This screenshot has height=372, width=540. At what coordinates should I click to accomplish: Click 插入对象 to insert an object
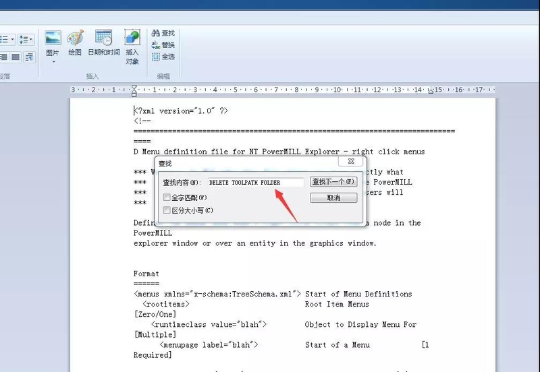[x=132, y=47]
